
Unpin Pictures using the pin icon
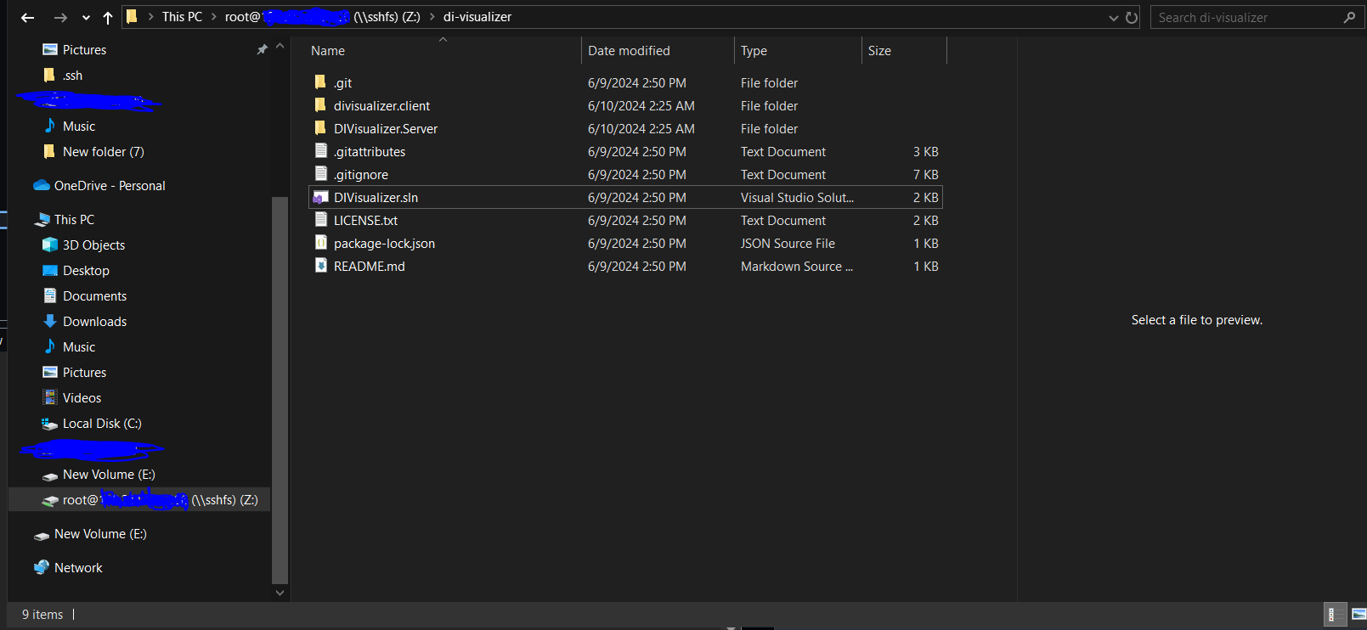[262, 50]
